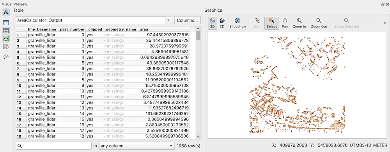Select row number 5 header

pos(21,57)
